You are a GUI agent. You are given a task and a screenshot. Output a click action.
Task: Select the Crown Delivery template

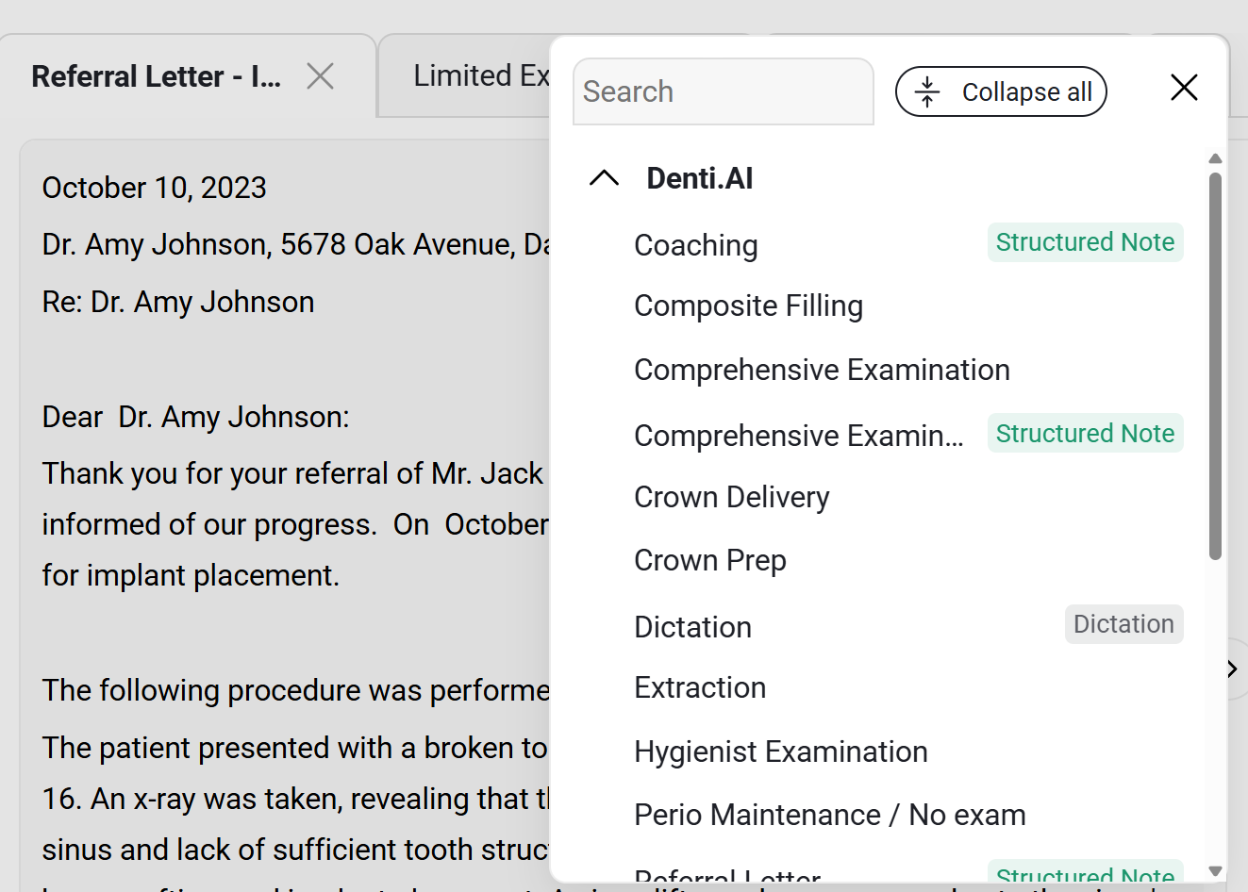click(732, 497)
